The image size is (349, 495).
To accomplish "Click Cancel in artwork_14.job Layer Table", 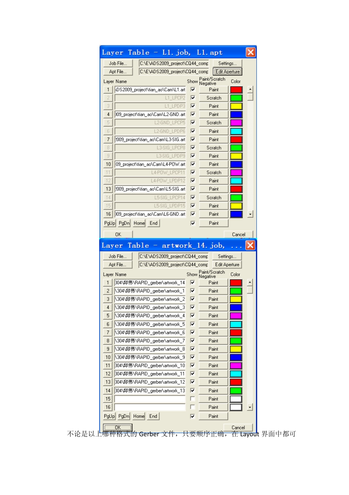I will [238, 428].
